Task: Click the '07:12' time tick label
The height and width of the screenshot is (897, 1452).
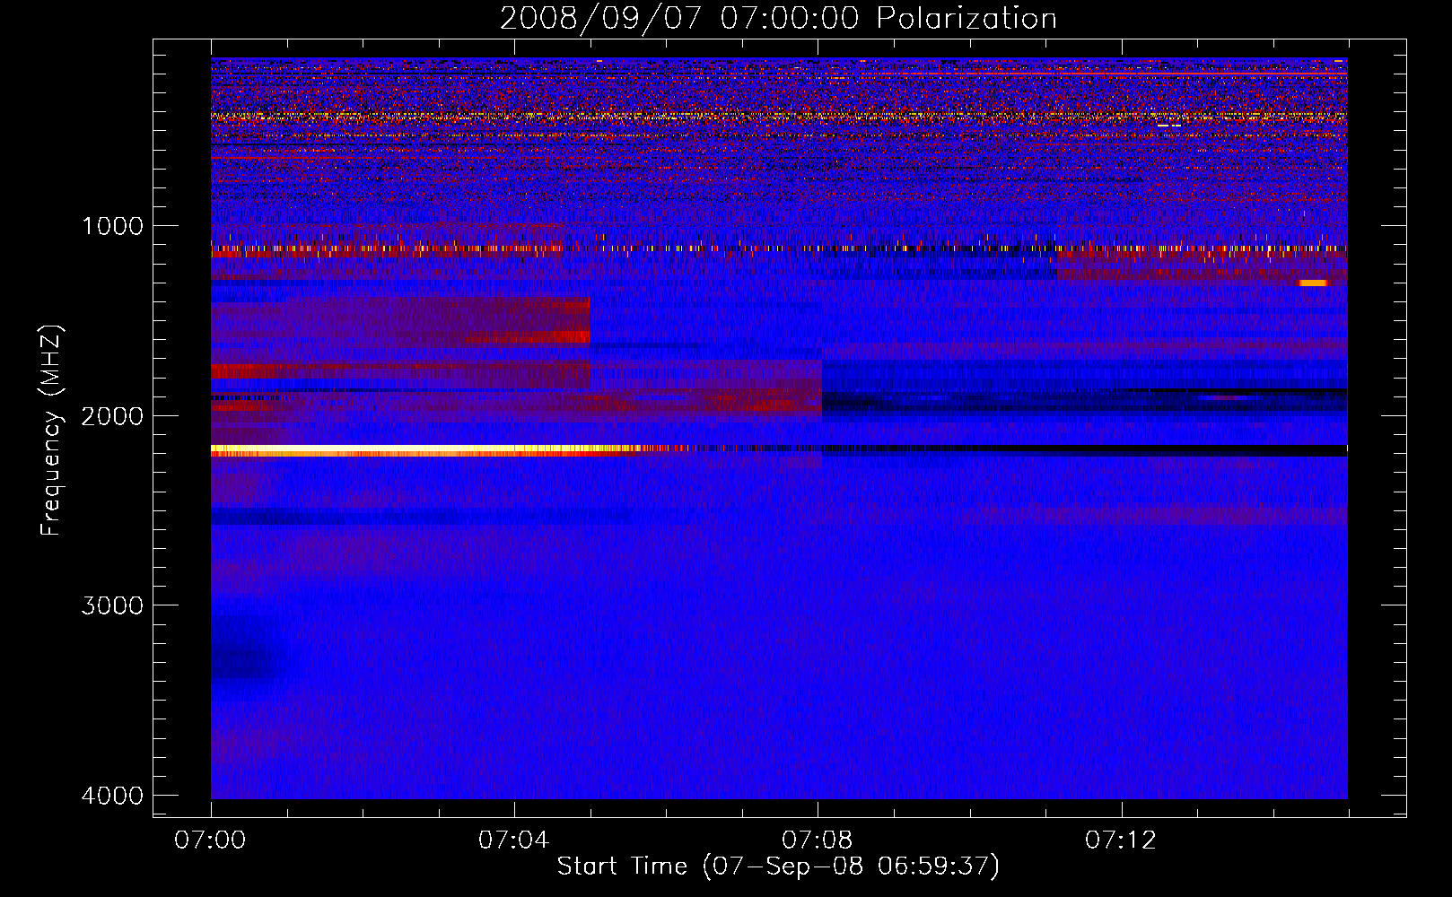Action: (1120, 840)
